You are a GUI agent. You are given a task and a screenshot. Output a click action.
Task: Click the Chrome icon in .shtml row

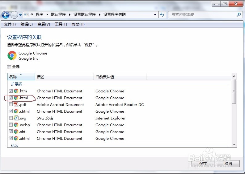point(16,111)
